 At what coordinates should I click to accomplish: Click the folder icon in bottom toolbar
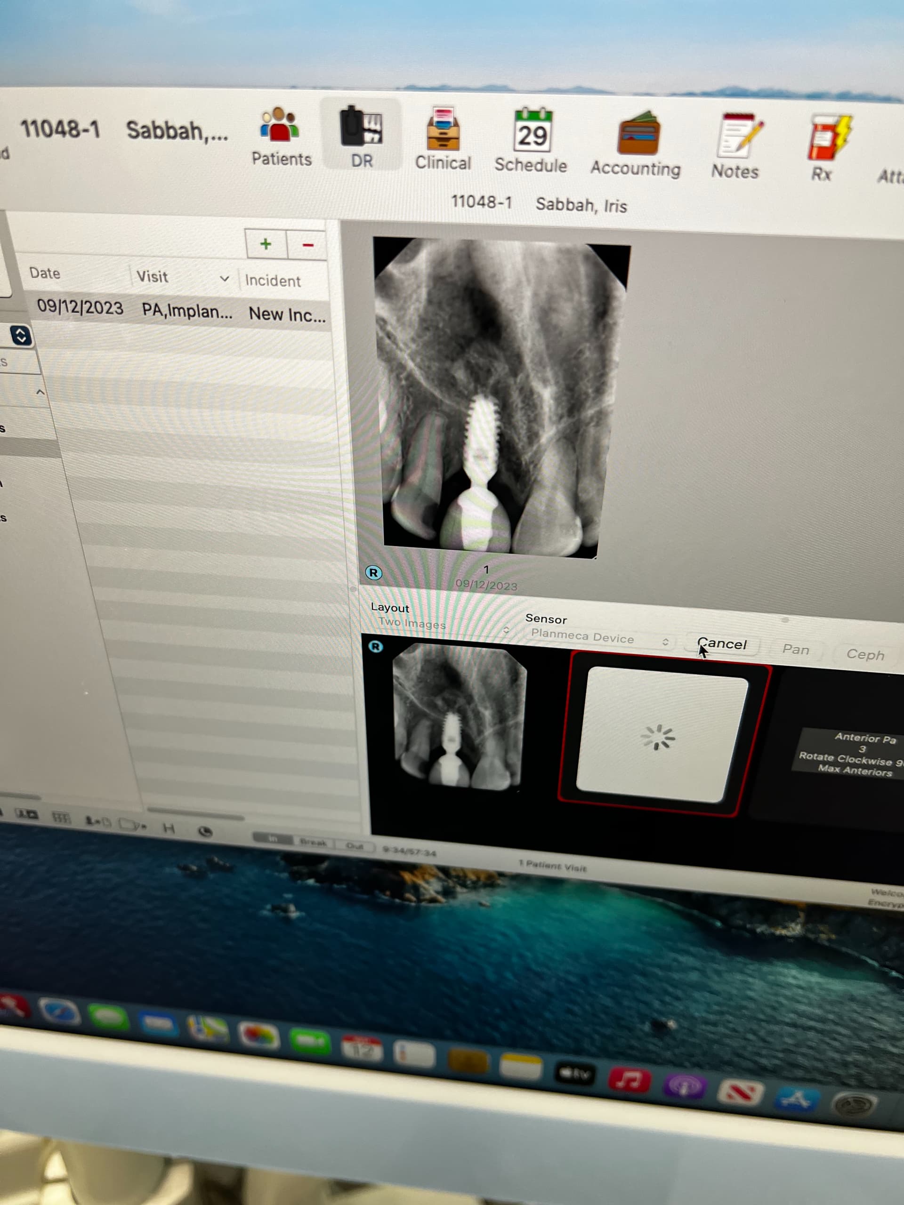coord(132,825)
